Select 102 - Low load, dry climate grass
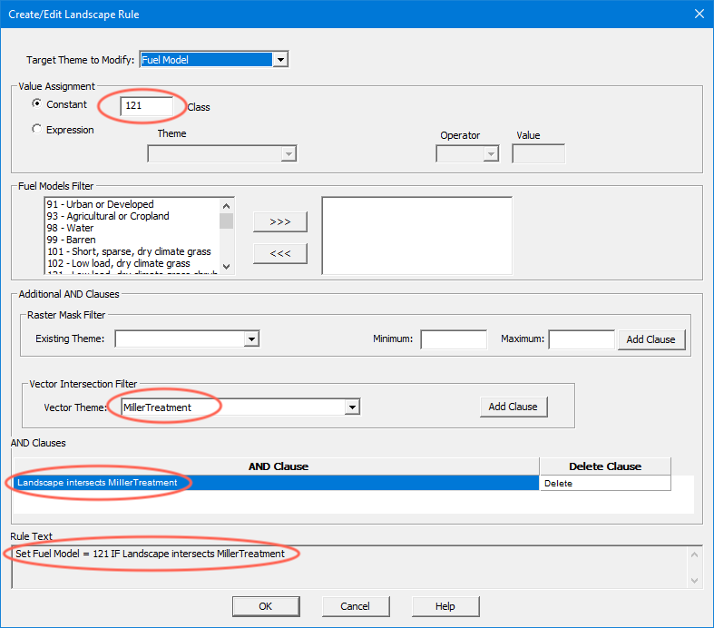 tap(118, 264)
